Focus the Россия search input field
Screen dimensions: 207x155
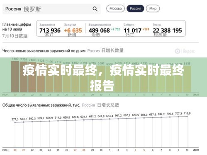tap(51, 9)
